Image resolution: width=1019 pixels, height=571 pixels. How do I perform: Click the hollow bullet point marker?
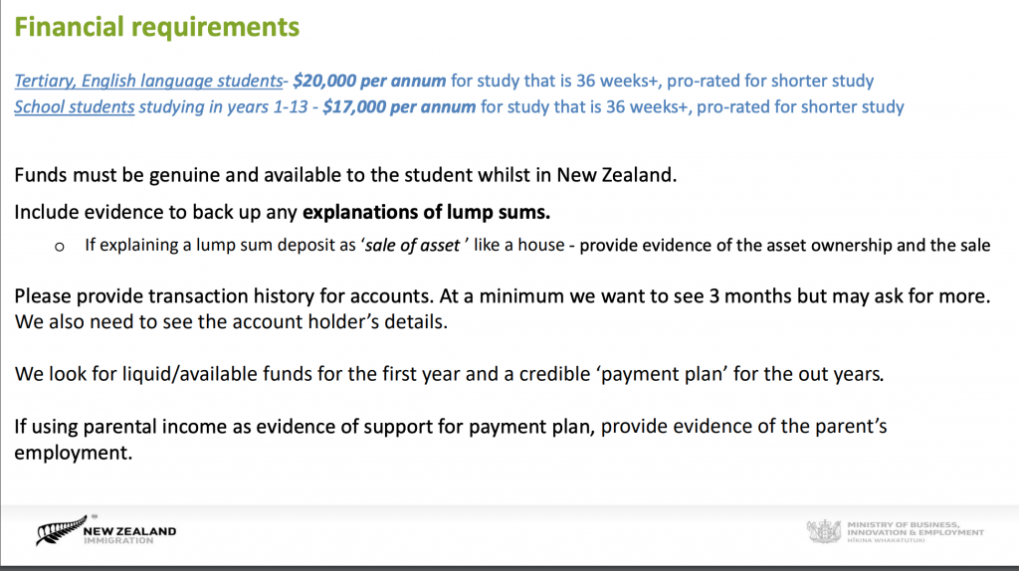[60, 246]
